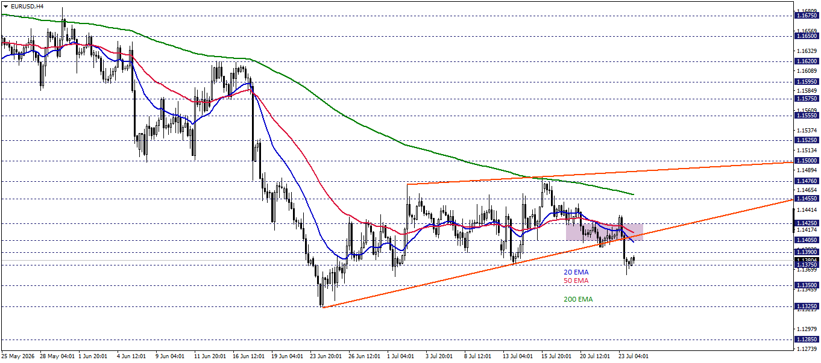This screenshot has height=363, width=821.
Task: Select the 1.15000 price level label
Action: click(807, 161)
